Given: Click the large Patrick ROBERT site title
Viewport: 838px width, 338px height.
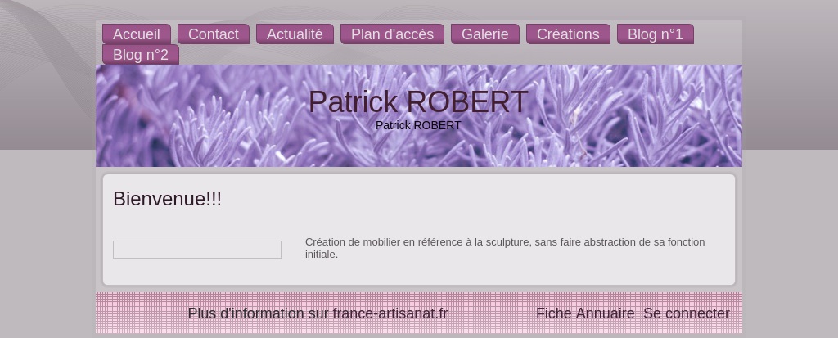Looking at the screenshot, I should point(418,101).
